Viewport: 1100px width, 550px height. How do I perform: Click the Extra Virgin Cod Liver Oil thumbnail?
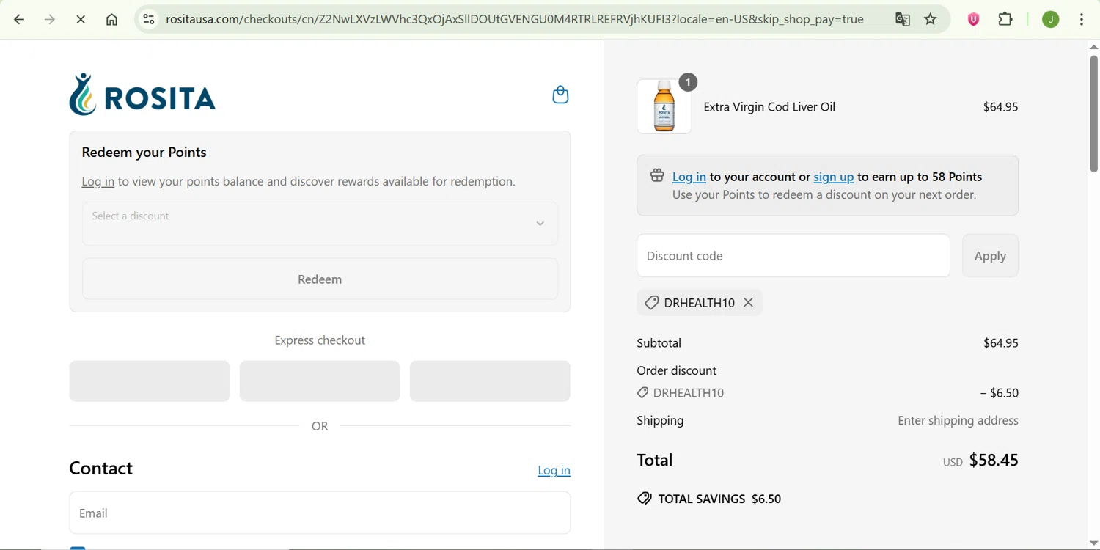[664, 106]
